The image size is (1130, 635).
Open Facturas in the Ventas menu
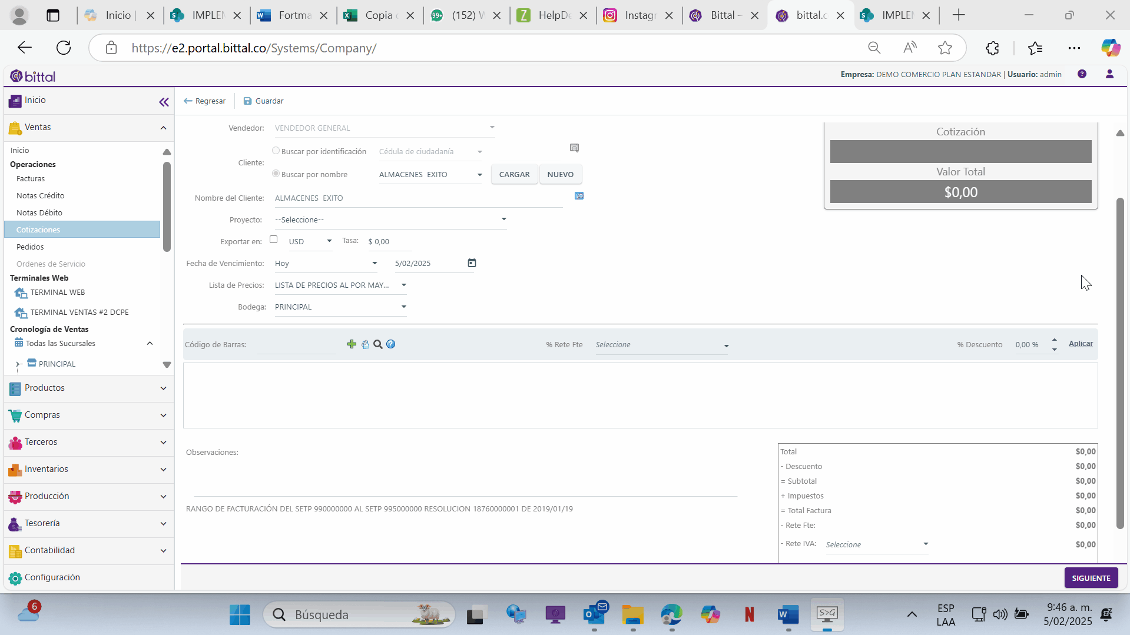point(31,179)
